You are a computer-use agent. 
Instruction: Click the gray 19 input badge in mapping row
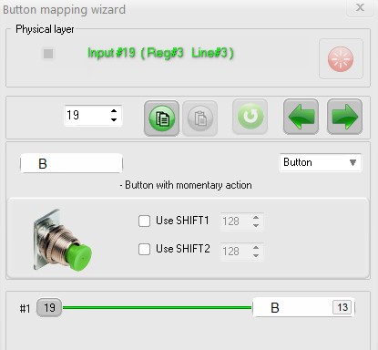click(49, 308)
